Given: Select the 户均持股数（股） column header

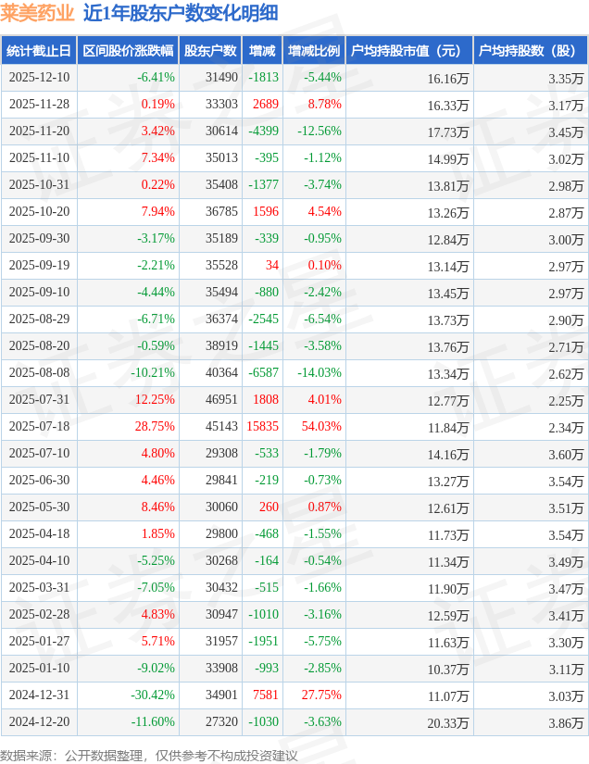Looking at the screenshot, I should pyautogui.click(x=531, y=51).
